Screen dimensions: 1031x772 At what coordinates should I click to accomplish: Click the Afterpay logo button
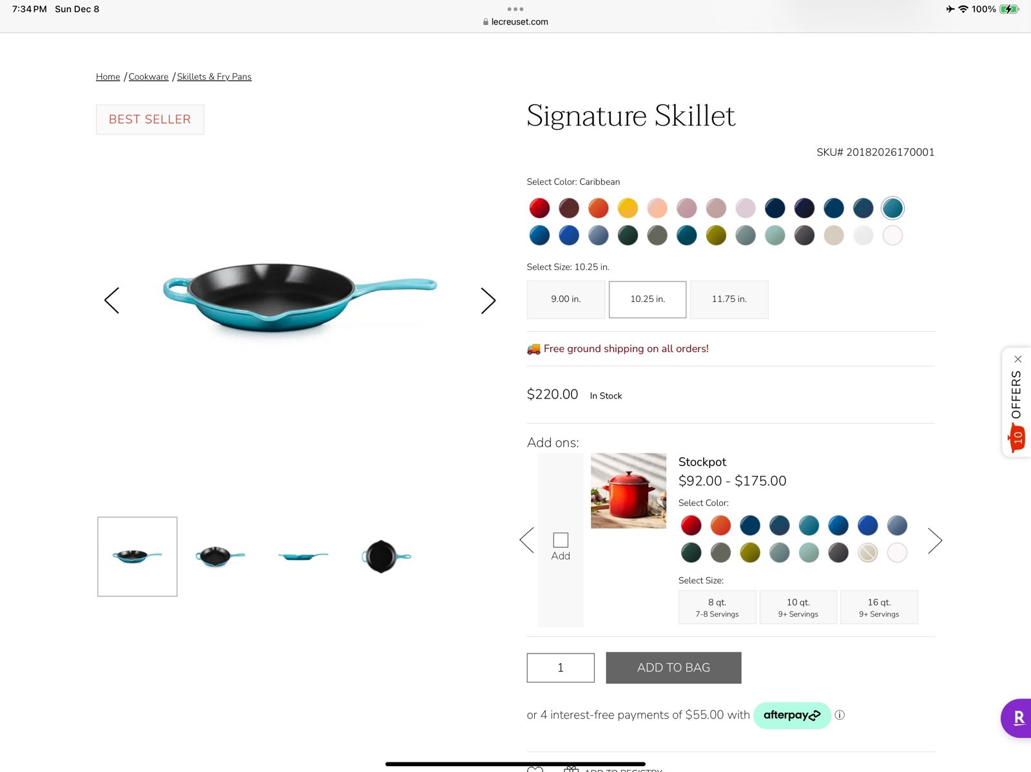tap(792, 715)
